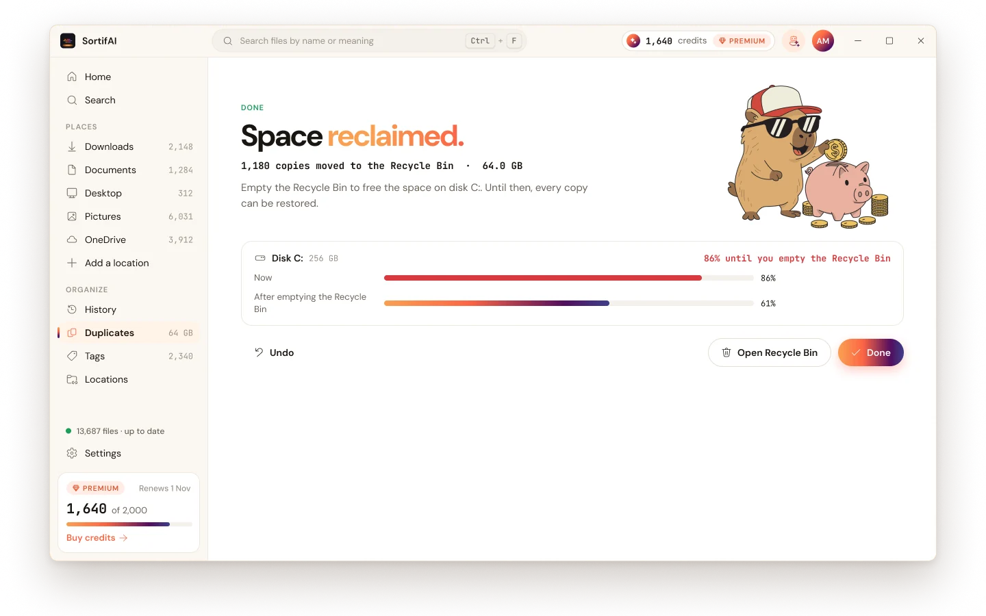The height and width of the screenshot is (616, 986).
Task: Click the PREMIUM badge in the title bar
Action: (x=742, y=41)
